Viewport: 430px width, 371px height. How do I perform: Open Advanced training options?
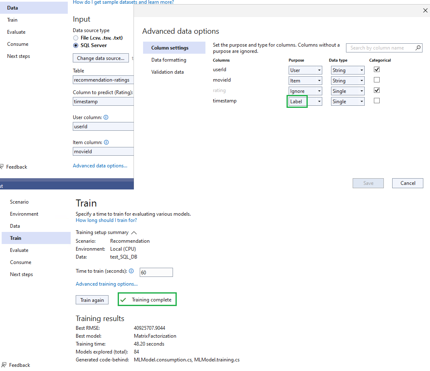pyautogui.click(x=106, y=284)
